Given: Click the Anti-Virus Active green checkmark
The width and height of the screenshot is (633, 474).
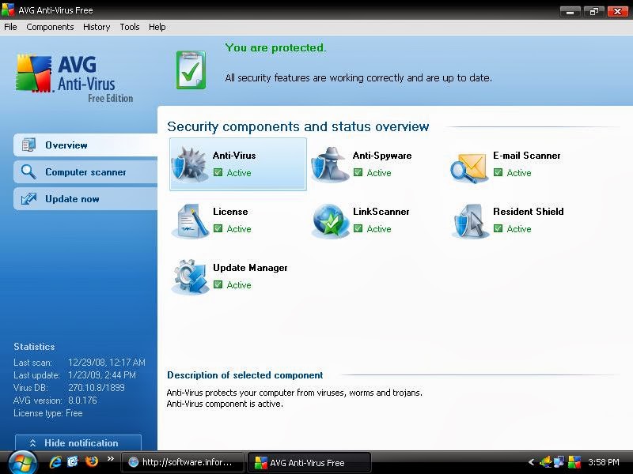Looking at the screenshot, I should pyautogui.click(x=218, y=172).
